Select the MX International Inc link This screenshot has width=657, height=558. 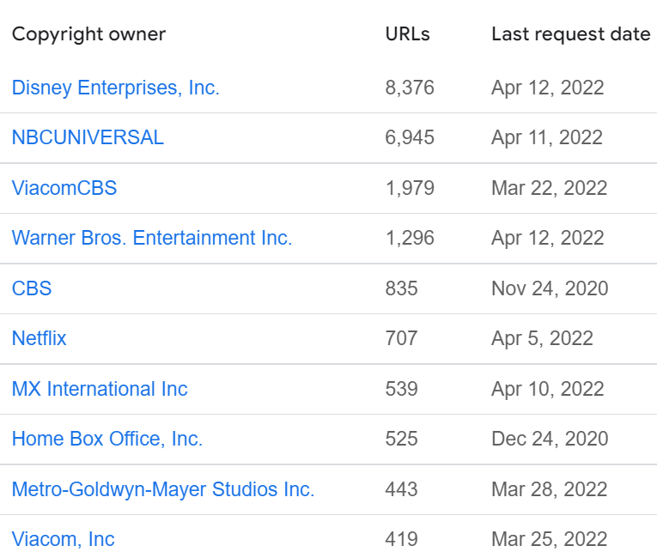click(x=100, y=389)
